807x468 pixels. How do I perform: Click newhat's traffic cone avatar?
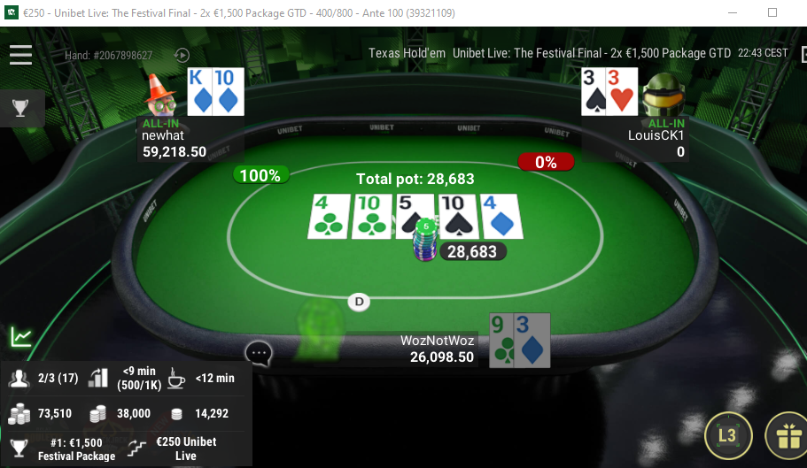point(161,95)
